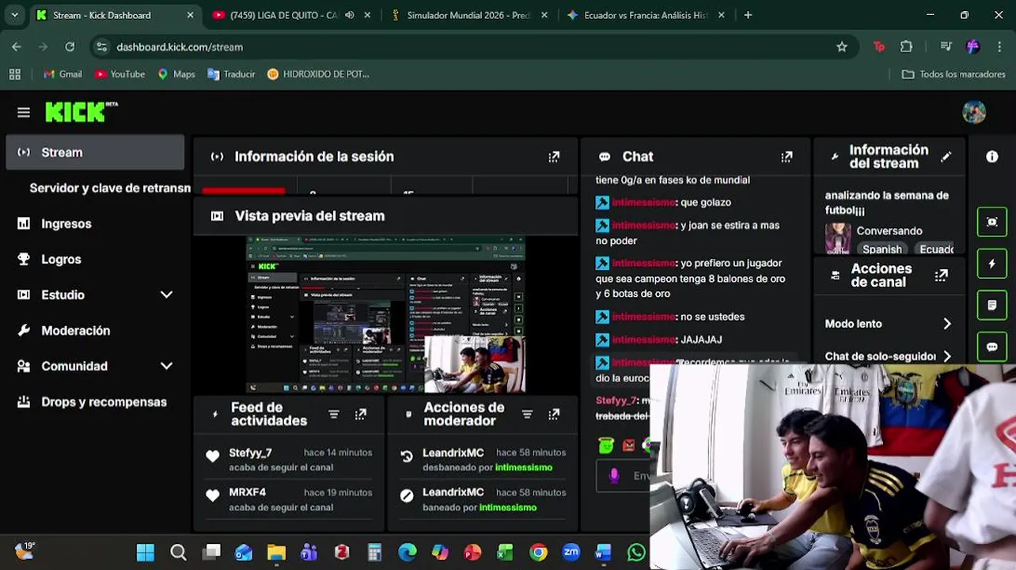This screenshot has height=570, width=1016.
Task: Expand the Estudio sidebar section
Action: [166, 294]
